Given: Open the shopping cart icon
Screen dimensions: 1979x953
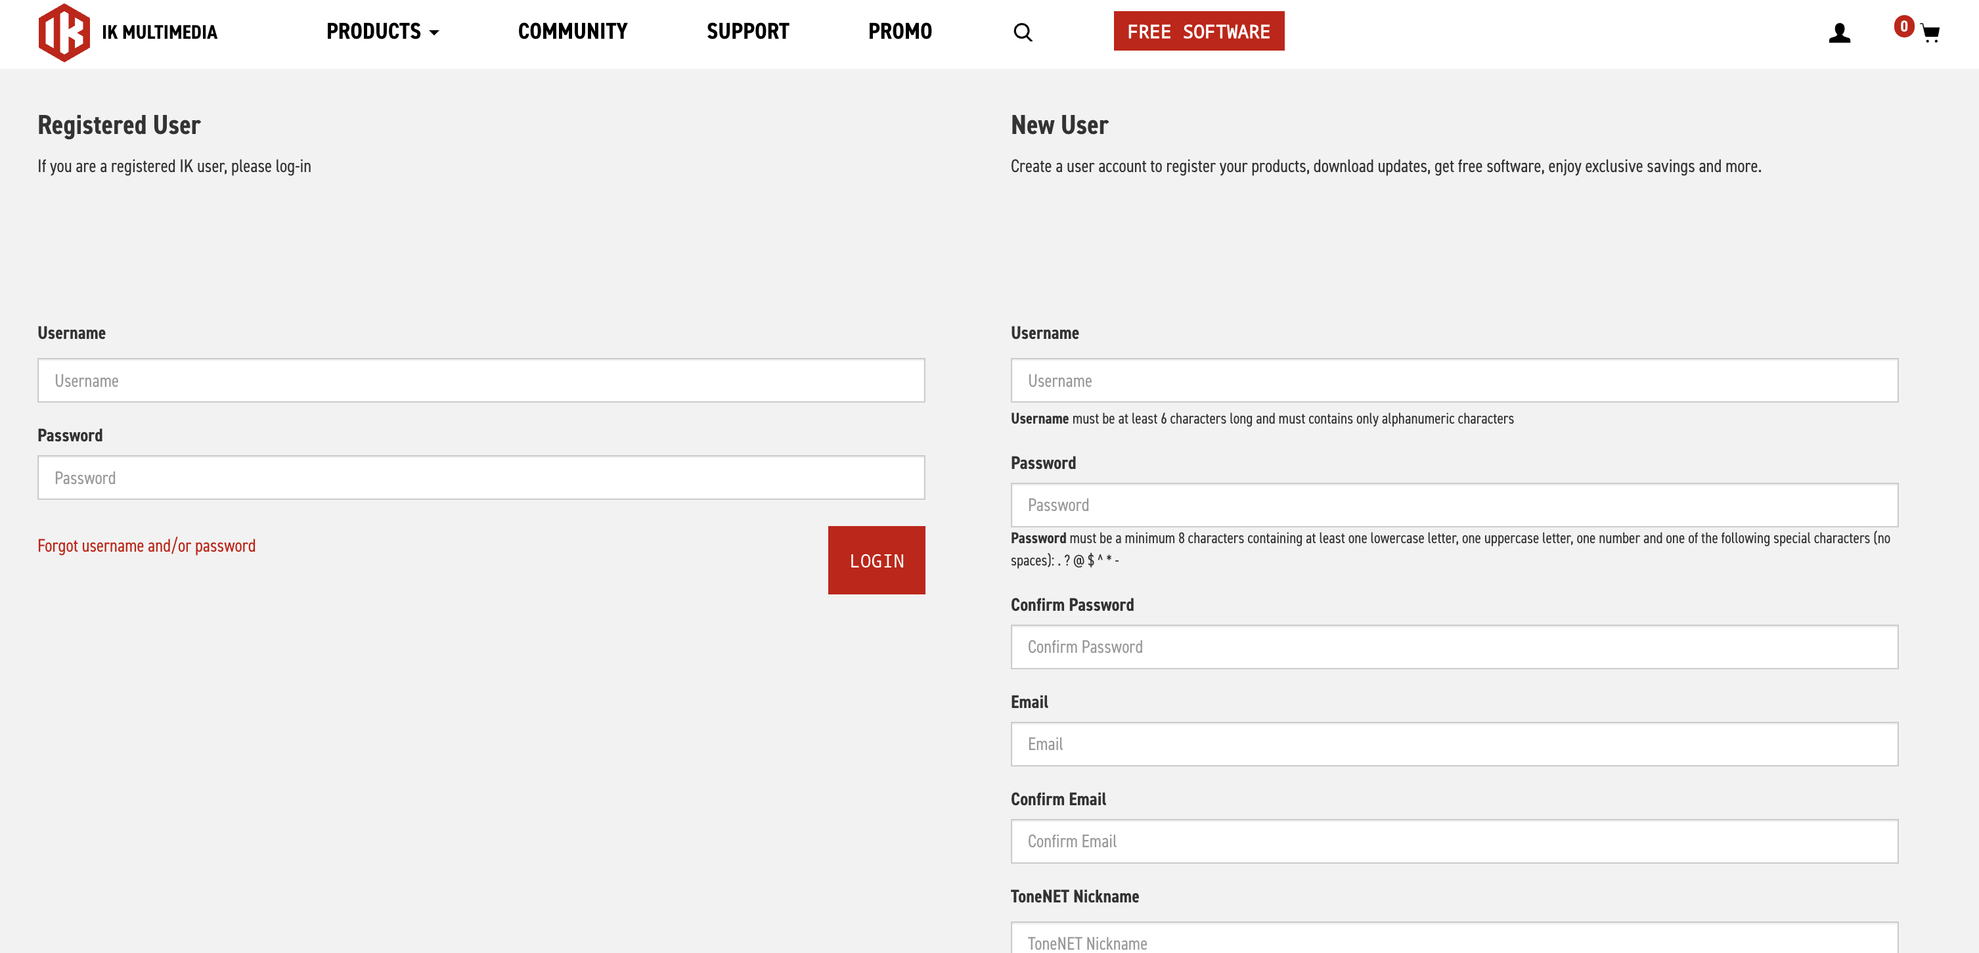Looking at the screenshot, I should point(1930,33).
